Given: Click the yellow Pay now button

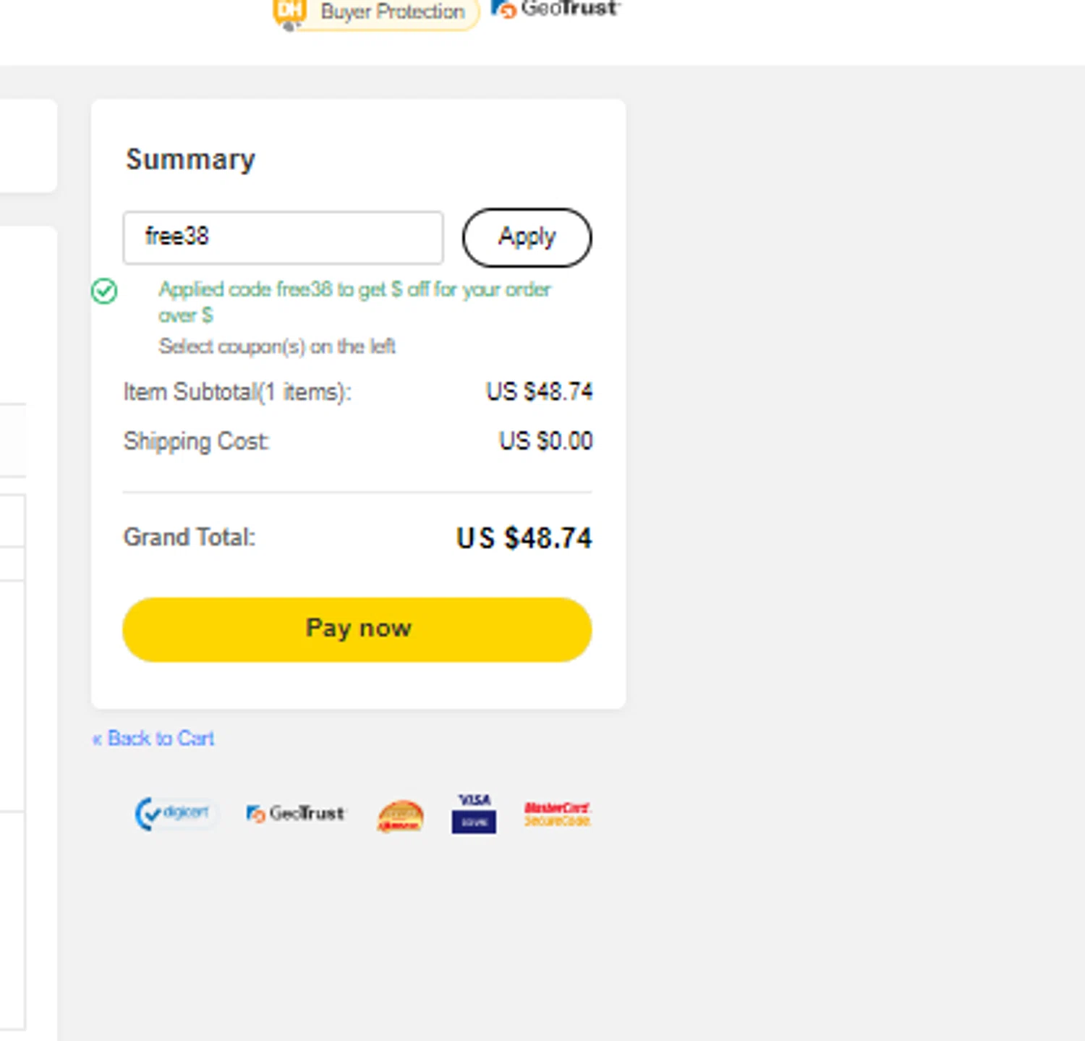Looking at the screenshot, I should (357, 629).
